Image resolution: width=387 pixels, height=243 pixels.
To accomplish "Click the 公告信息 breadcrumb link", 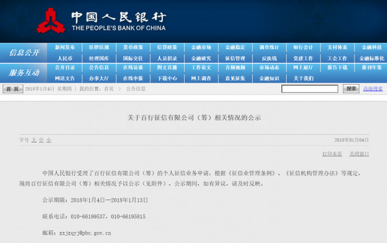I will point(135,89).
